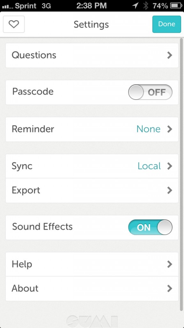Tap the SUMI logo at bottom
184x328 pixels.
(92, 321)
